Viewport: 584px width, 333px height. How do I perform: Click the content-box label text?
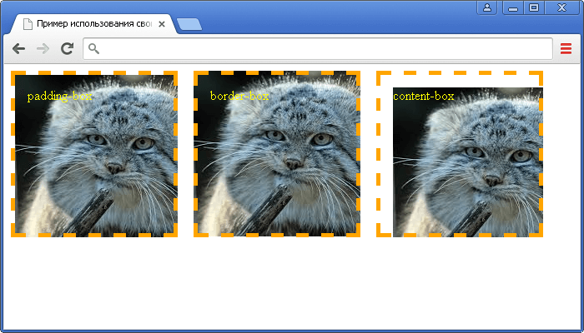click(424, 97)
